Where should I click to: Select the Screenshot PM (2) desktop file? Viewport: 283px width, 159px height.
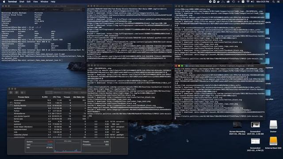[x=255, y=145]
